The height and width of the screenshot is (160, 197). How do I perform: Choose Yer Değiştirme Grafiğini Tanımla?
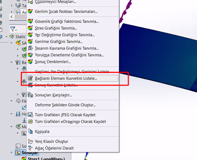[73, 35]
